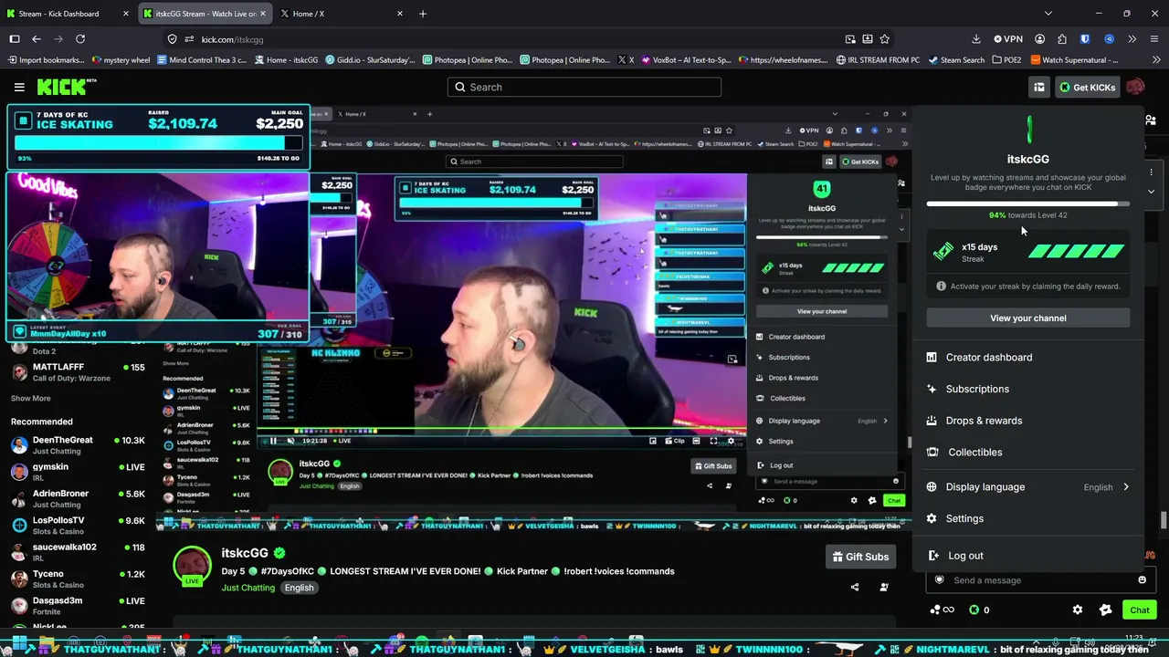Click the info icon beside activate streak

pos(941,286)
